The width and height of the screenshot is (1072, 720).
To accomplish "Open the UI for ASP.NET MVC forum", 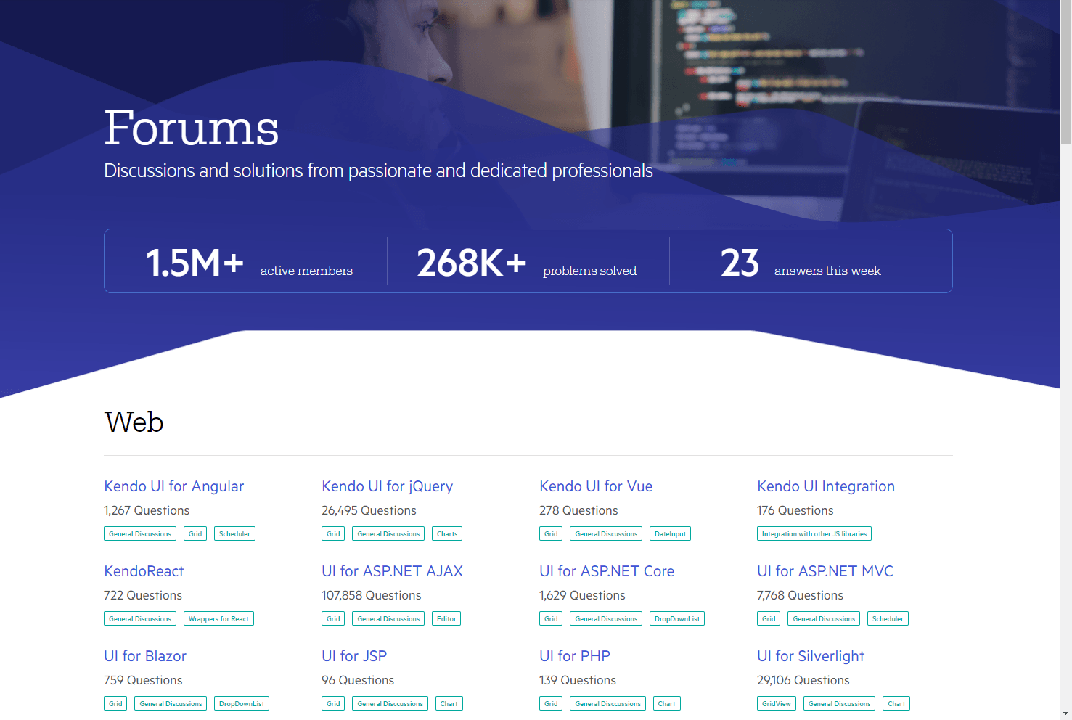I will 825,571.
